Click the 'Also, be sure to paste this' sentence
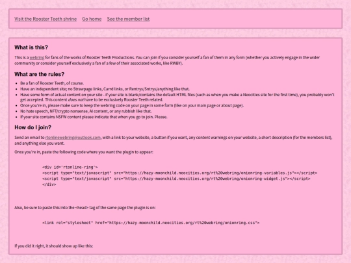 click(85, 208)
